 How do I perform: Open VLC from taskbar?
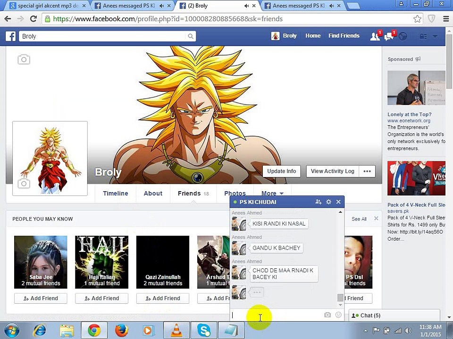coord(176,331)
